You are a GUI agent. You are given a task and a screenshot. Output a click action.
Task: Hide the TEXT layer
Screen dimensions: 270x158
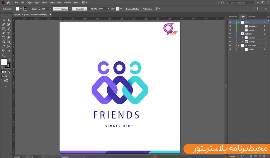click(230, 22)
